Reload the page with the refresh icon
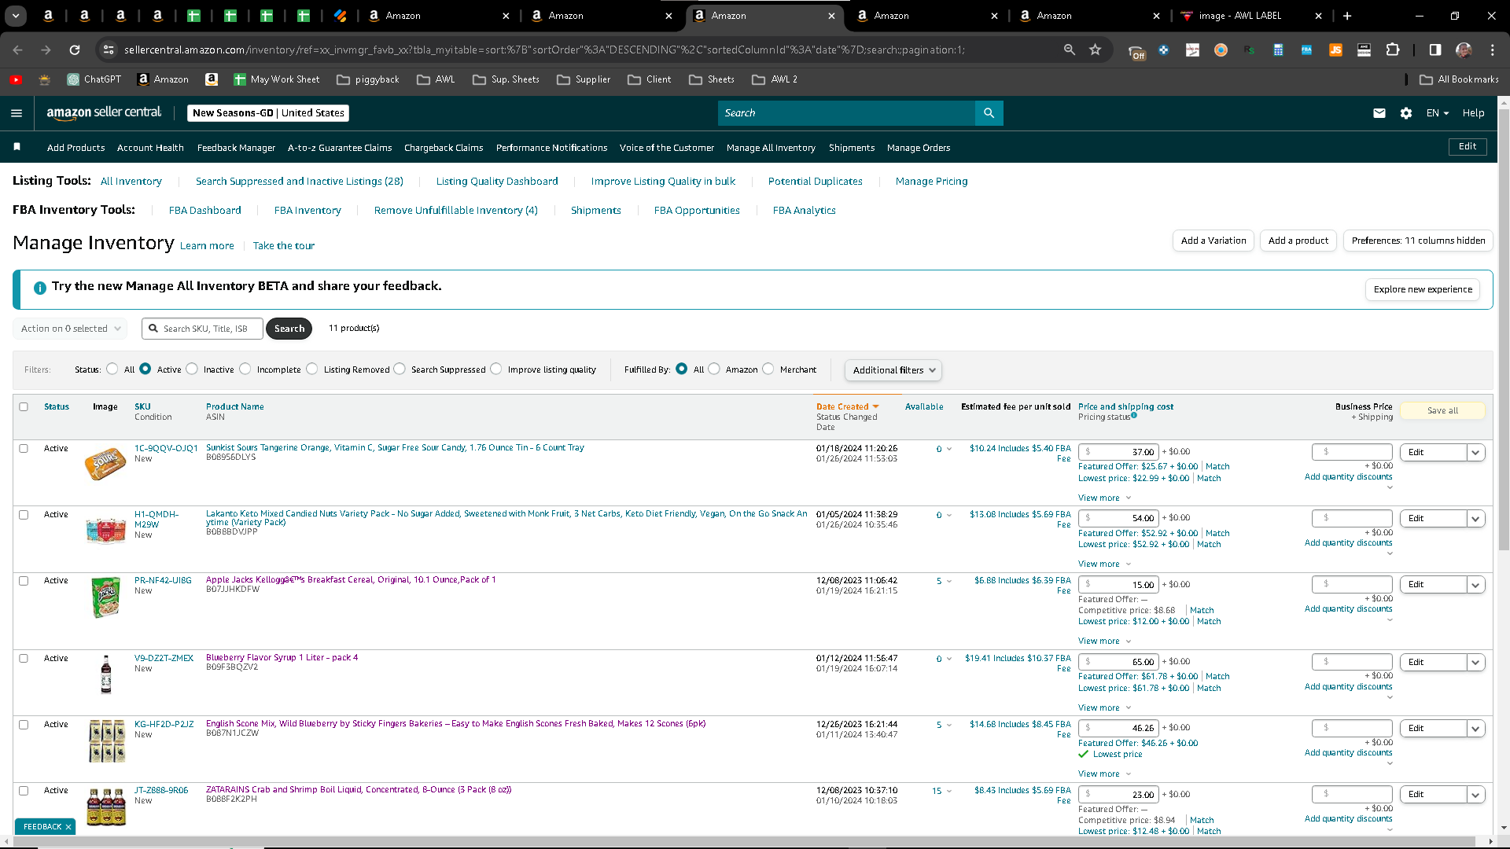 click(75, 50)
